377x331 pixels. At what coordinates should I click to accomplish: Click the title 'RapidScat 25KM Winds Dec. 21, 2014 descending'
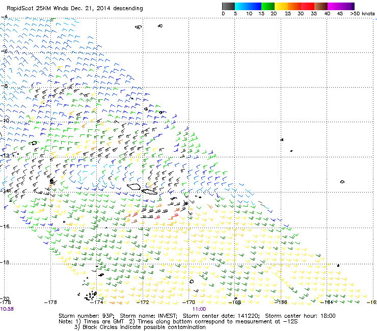tap(75, 9)
